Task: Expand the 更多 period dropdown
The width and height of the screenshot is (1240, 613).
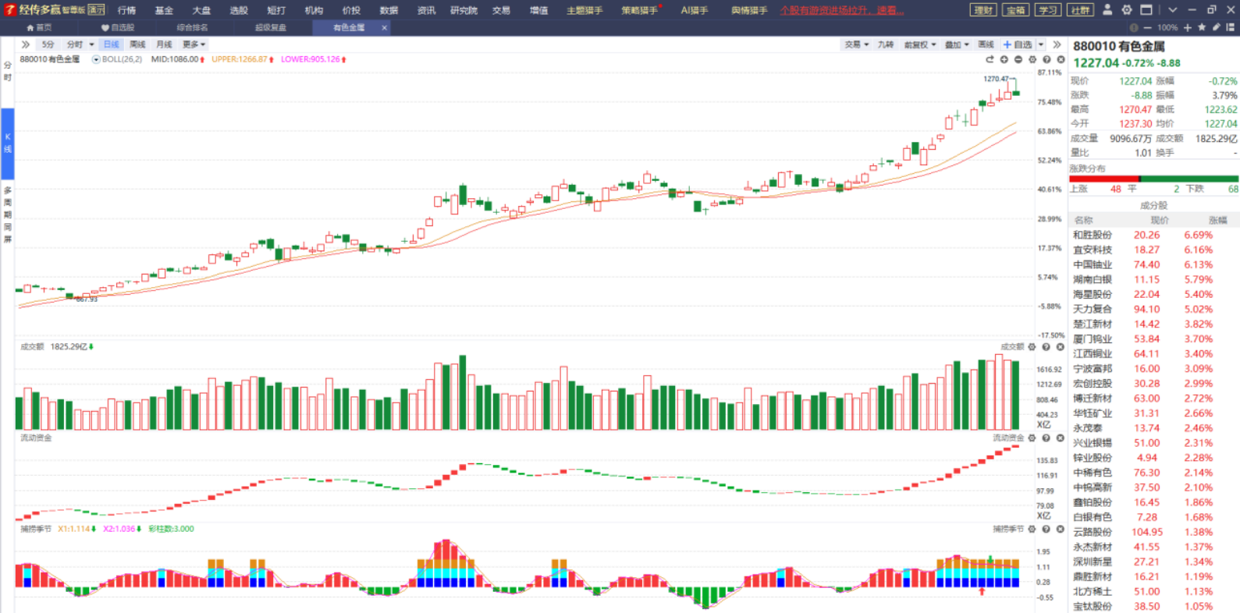Action: (x=194, y=44)
